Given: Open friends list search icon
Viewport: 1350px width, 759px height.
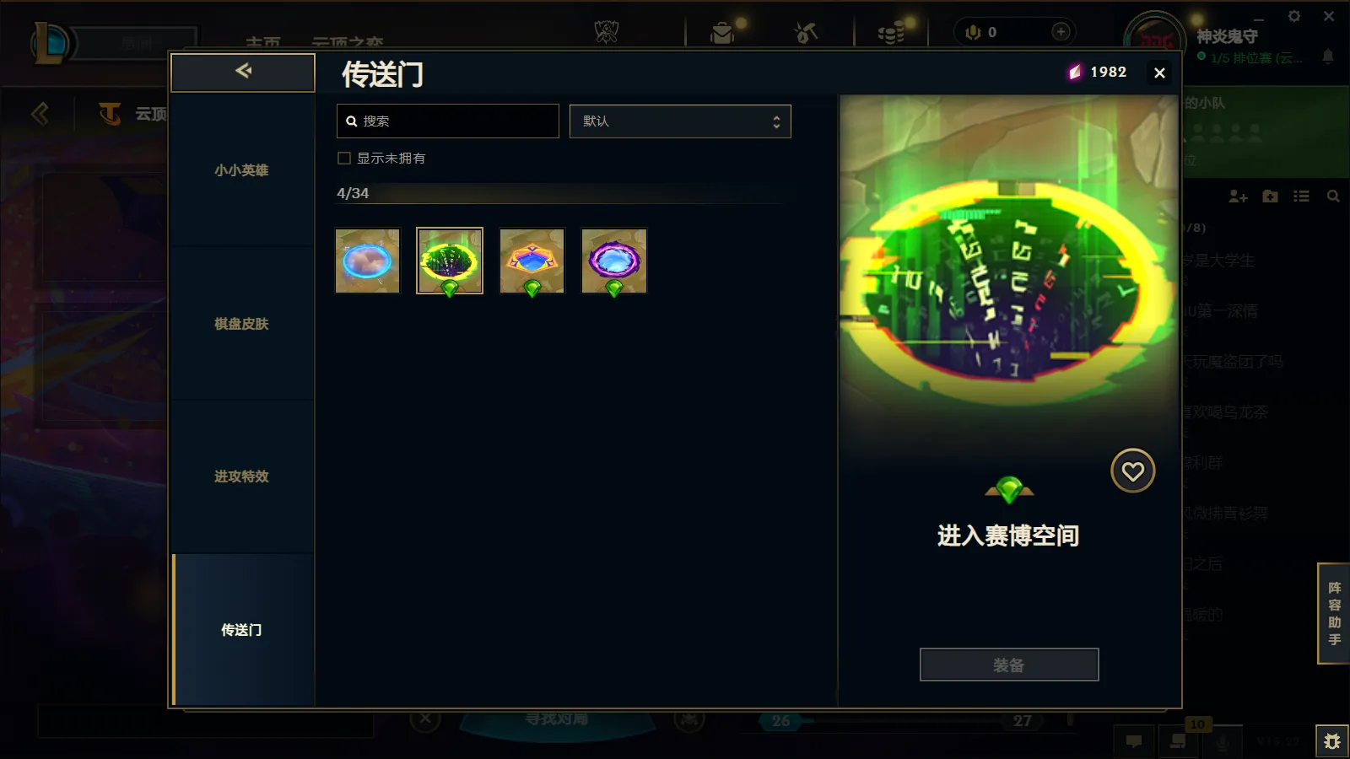Looking at the screenshot, I should [x=1333, y=196].
